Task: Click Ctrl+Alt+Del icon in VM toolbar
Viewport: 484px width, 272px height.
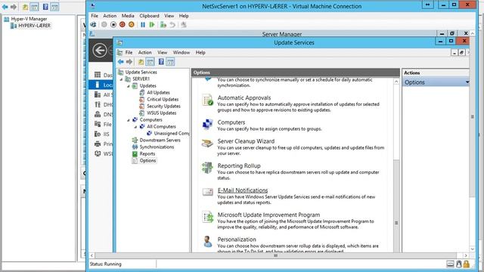Action: [x=93, y=25]
